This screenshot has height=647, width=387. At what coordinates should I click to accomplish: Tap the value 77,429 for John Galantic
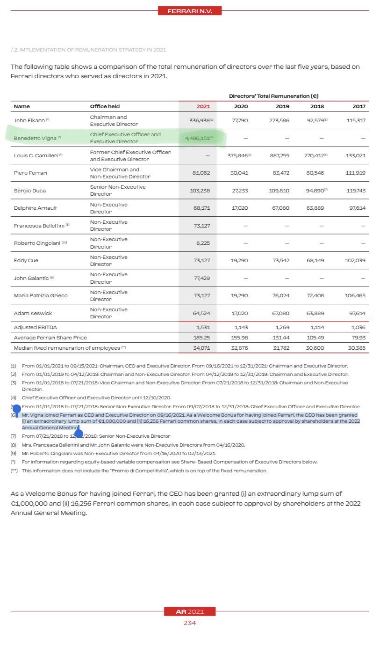pyautogui.click(x=201, y=278)
